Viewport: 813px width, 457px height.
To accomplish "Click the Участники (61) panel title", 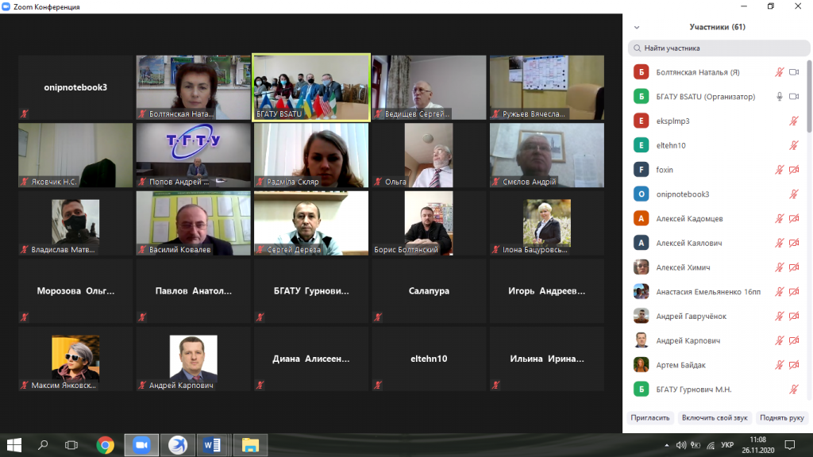I will (x=717, y=27).
